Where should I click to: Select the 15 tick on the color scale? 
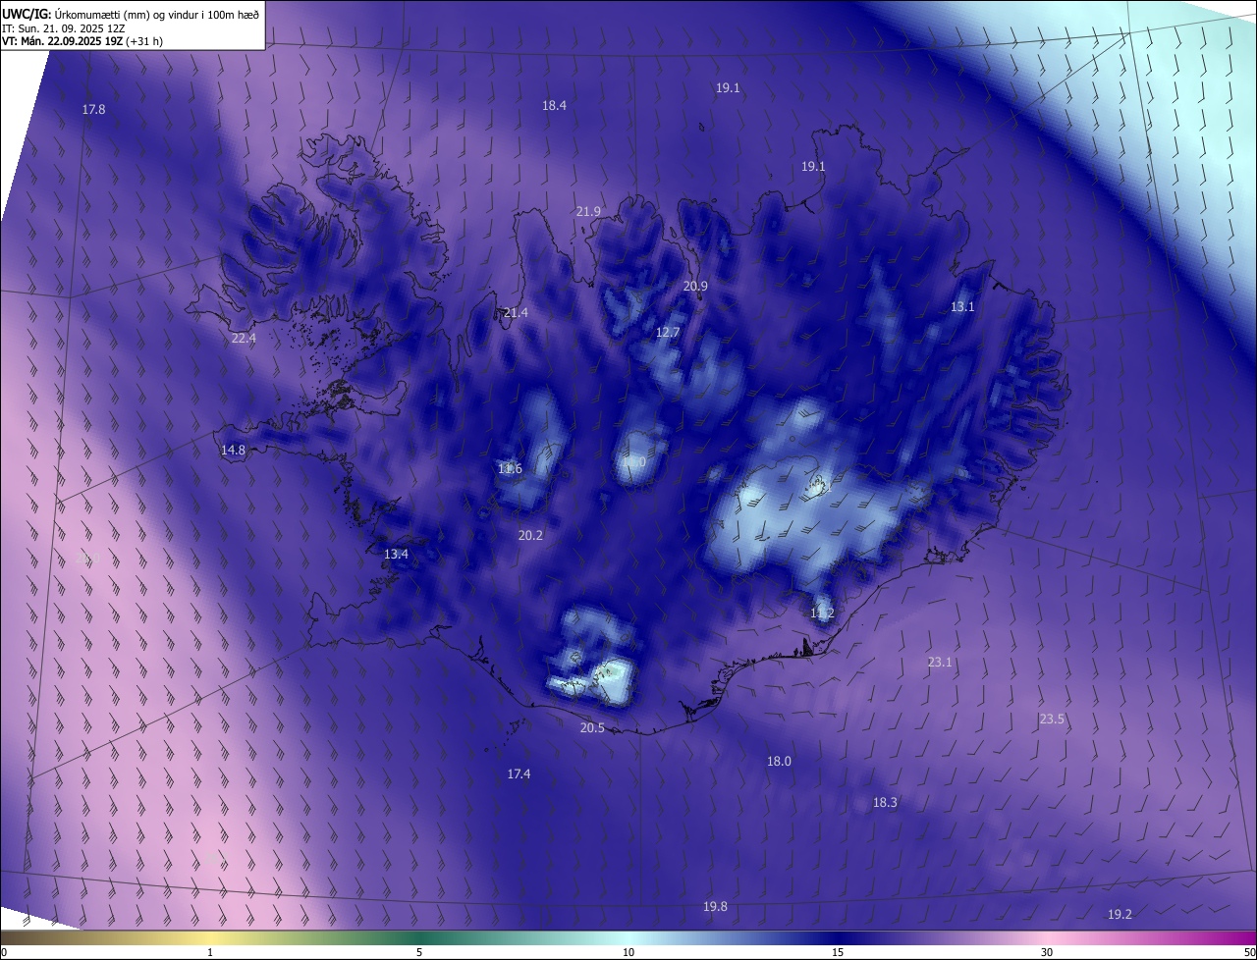pos(838,952)
